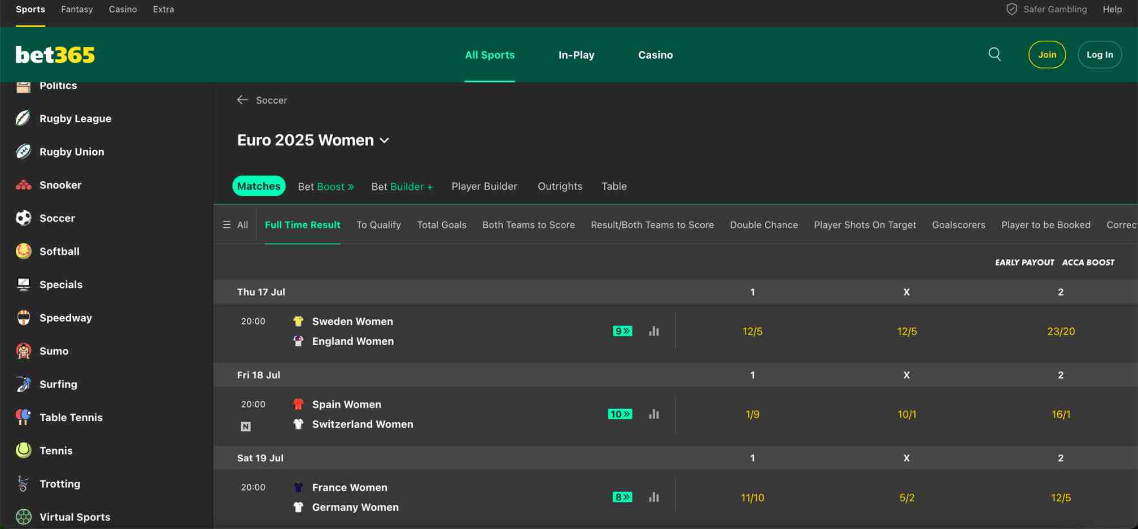This screenshot has height=529, width=1138.
Task: Switch to the Matches tab
Action: pyautogui.click(x=259, y=186)
